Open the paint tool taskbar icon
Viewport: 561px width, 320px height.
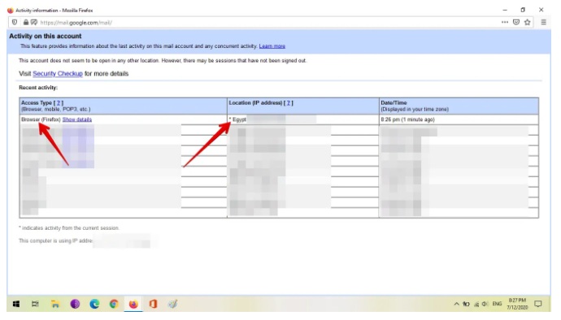click(172, 304)
